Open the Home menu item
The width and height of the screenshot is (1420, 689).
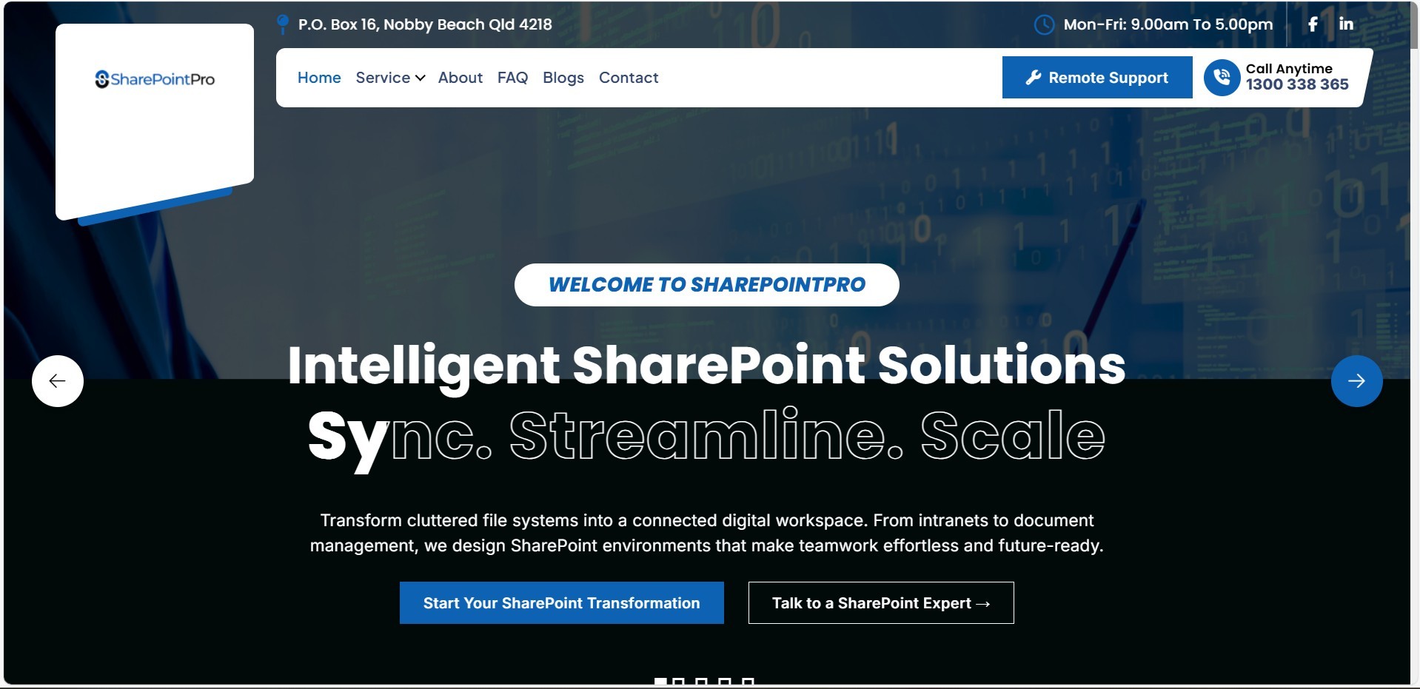(x=319, y=78)
